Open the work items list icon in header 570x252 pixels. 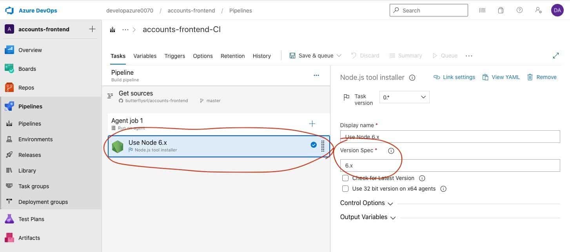coord(482,11)
